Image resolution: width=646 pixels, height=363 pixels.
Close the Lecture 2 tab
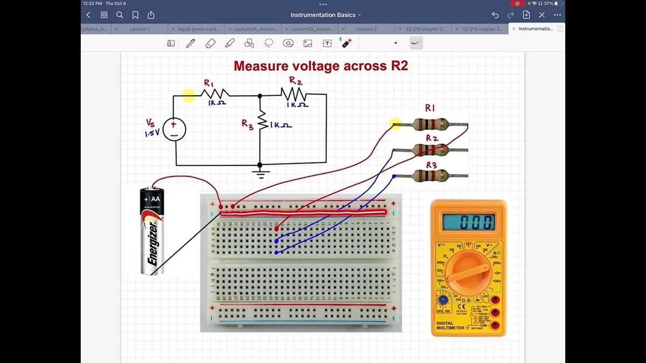pyautogui.click(x=343, y=29)
